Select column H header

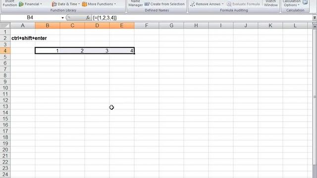click(196, 25)
